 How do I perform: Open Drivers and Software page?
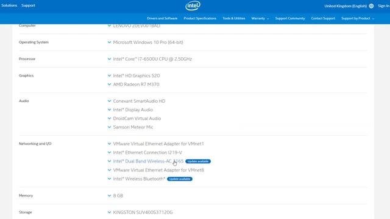162,18
